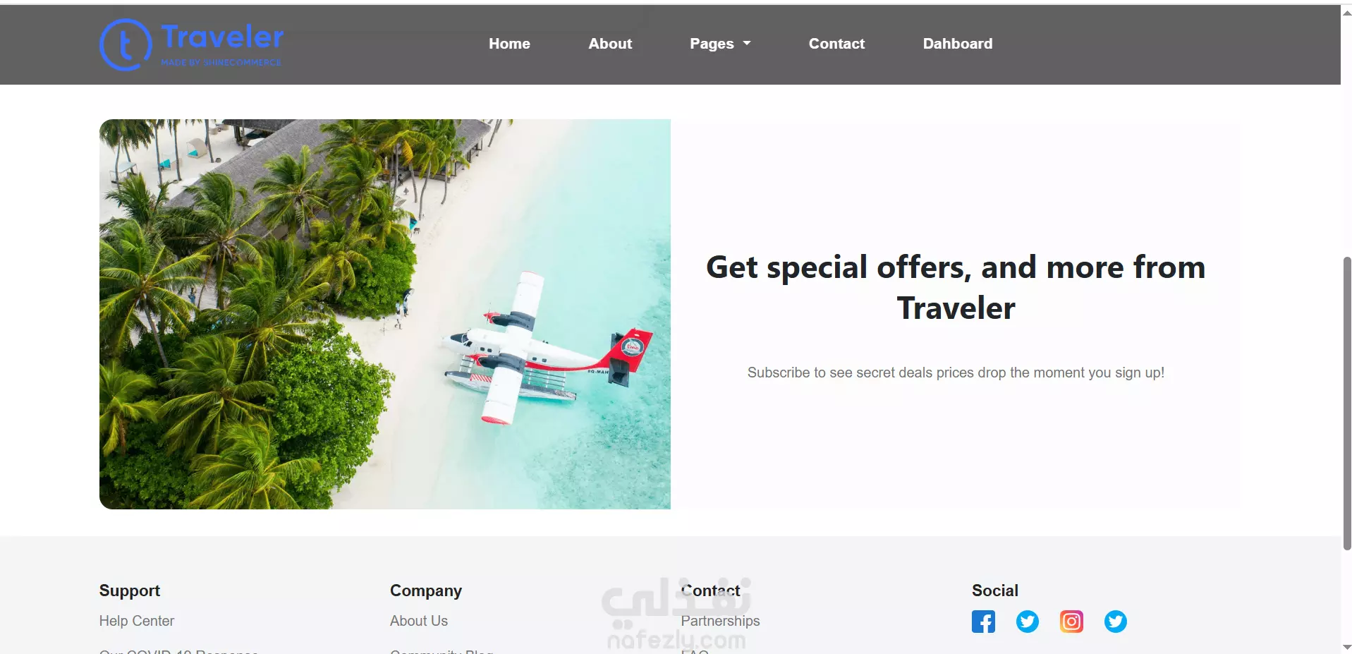Click the first Twitter icon beside Facebook
The image size is (1352, 654).
tap(1028, 622)
